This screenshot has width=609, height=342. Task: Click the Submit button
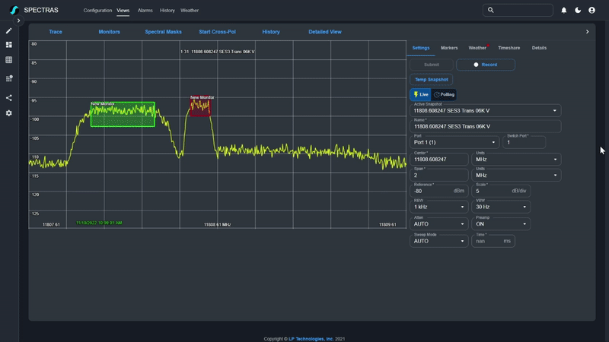[432, 65]
